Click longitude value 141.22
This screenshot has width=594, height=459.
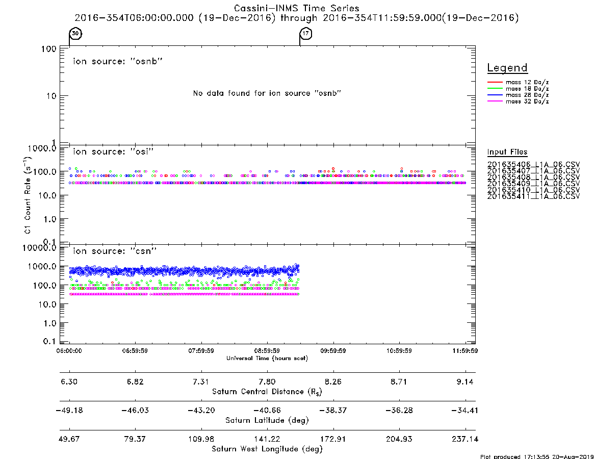[267, 439]
